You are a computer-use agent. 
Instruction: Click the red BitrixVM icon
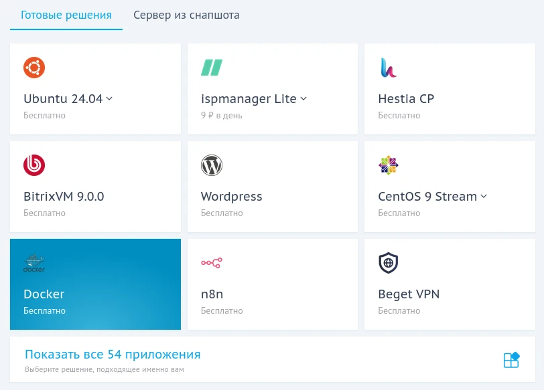pyautogui.click(x=34, y=165)
